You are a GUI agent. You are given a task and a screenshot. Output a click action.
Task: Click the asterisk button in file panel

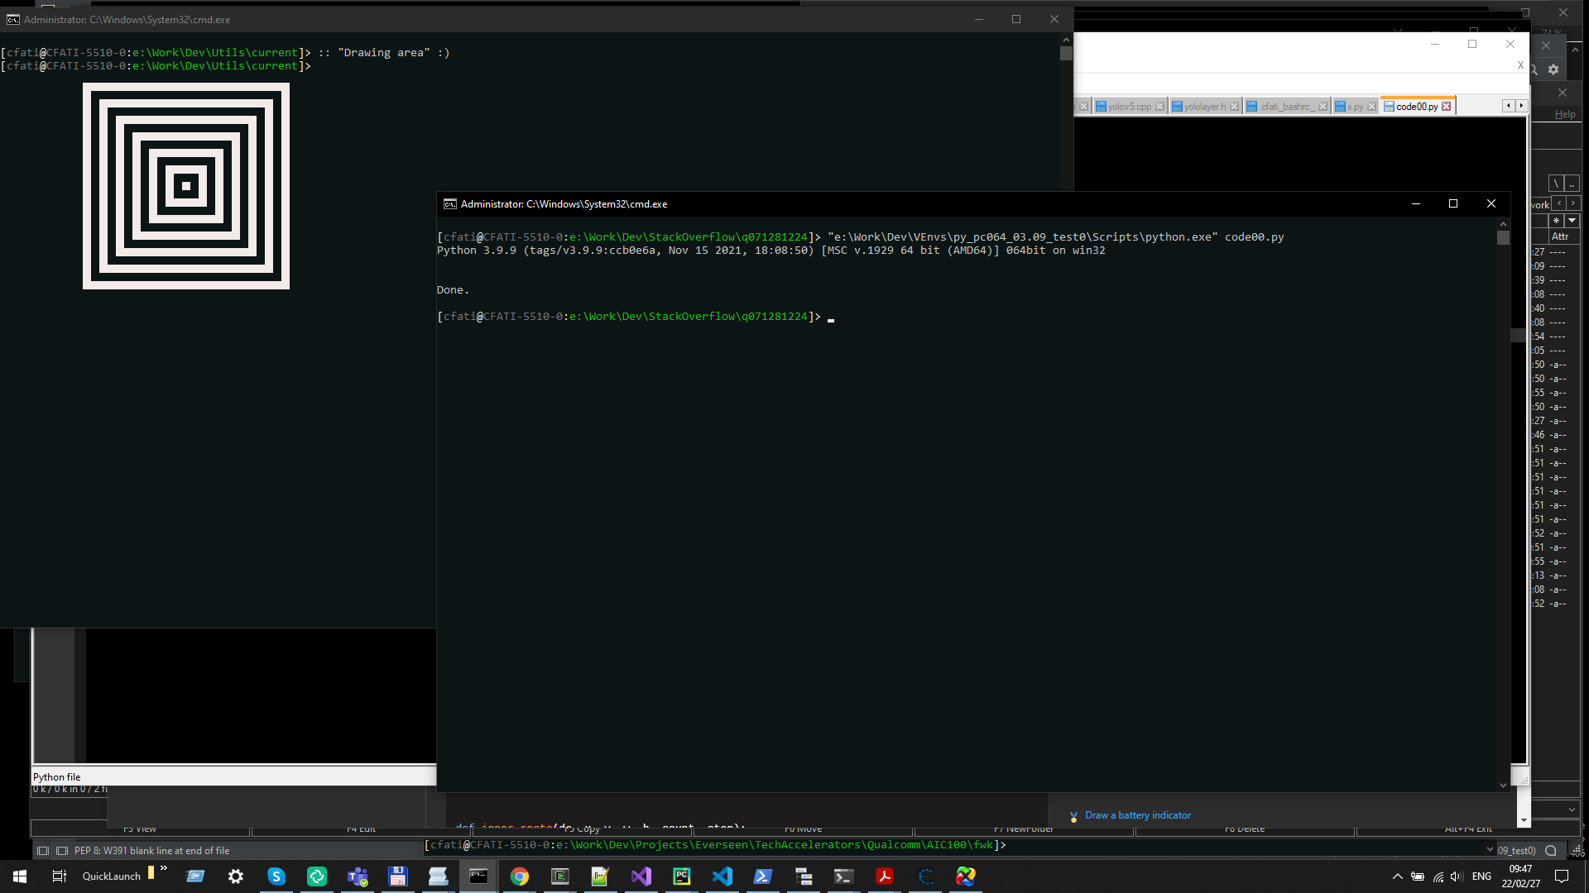[x=1556, y=221]
